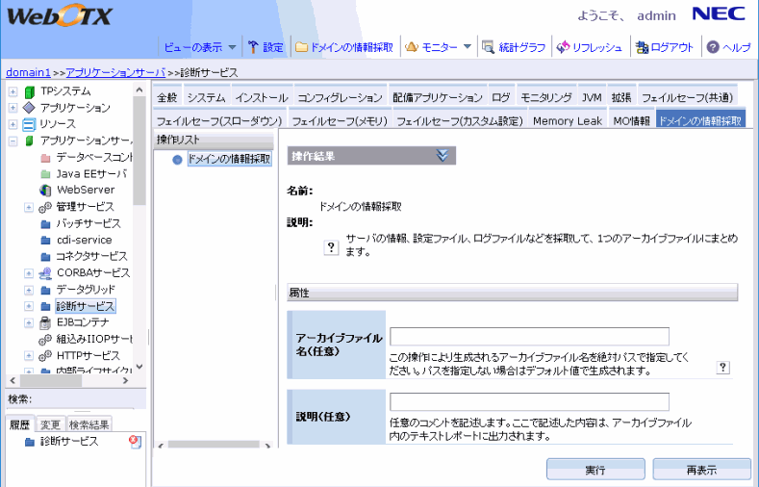
Task: Click the domain1 breadcrumb link
Action: [x=28, y=72]
